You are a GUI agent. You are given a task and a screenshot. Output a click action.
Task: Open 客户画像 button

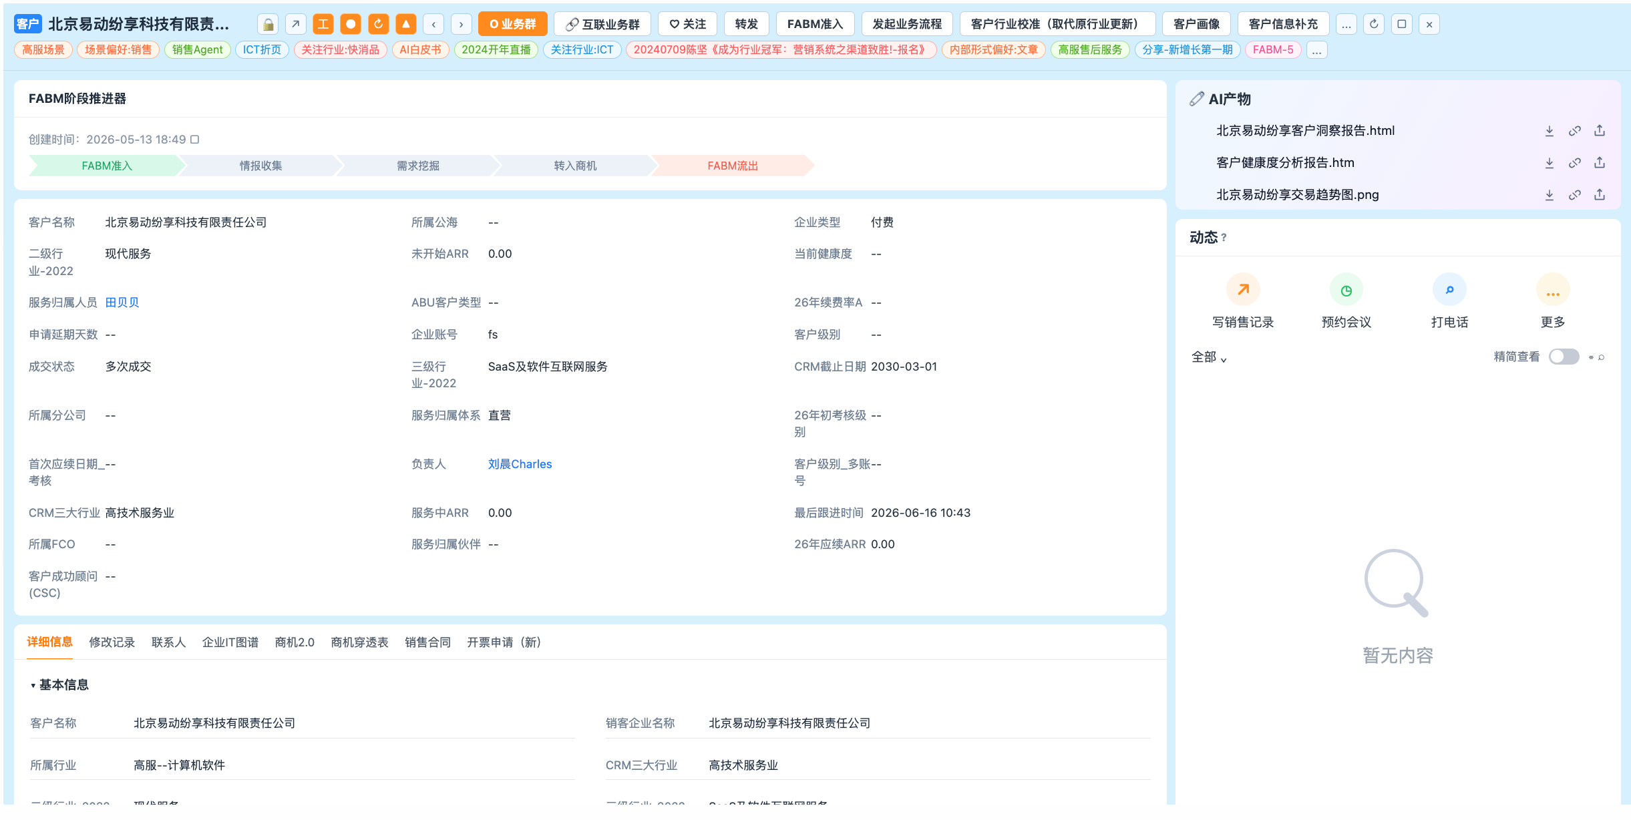click(1197, 25)
